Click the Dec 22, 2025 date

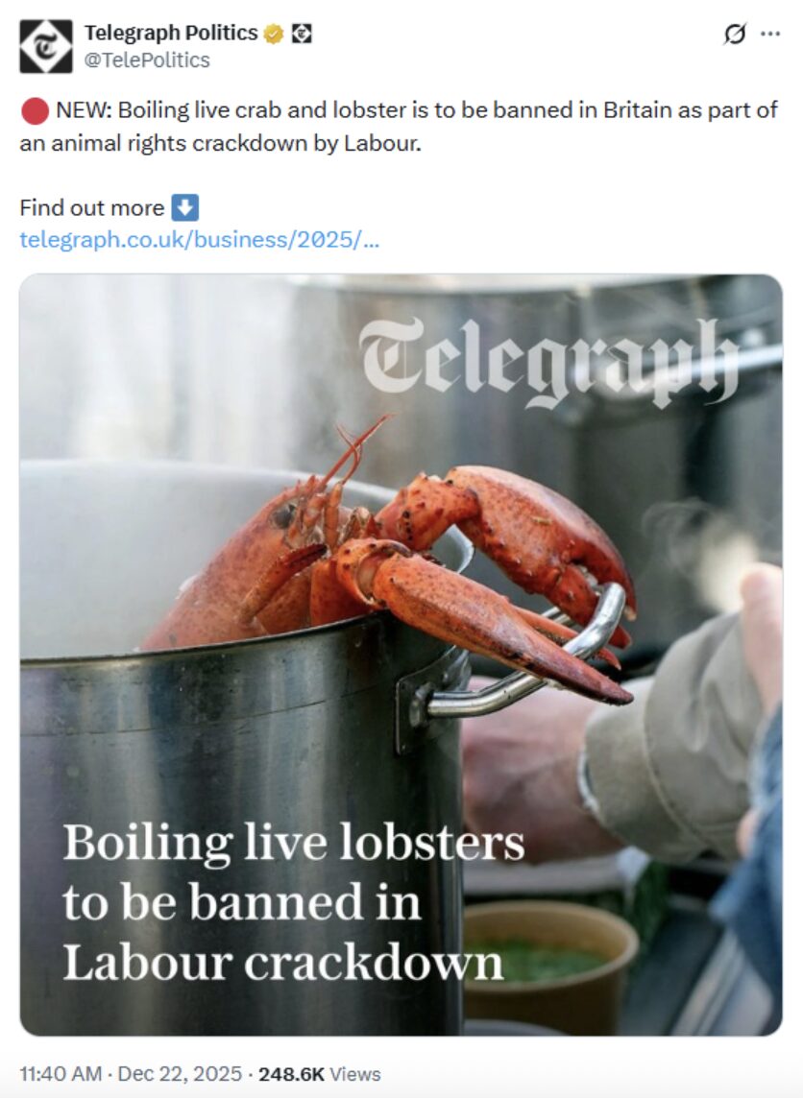(x=180, y=1073)
